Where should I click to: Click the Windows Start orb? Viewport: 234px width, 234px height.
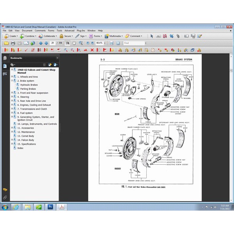pyautogui.click(x=5, y=207)
